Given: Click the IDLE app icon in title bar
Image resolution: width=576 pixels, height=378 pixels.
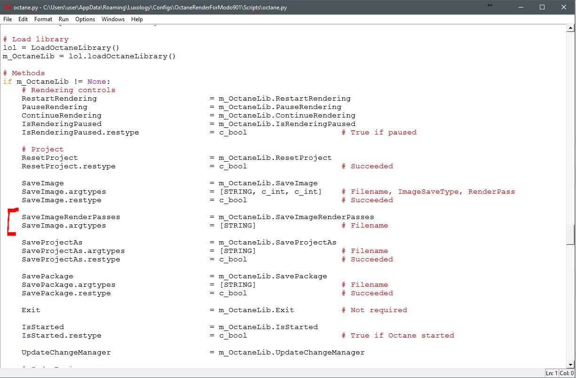Looking at the screenshot, I should coord(7,7).
